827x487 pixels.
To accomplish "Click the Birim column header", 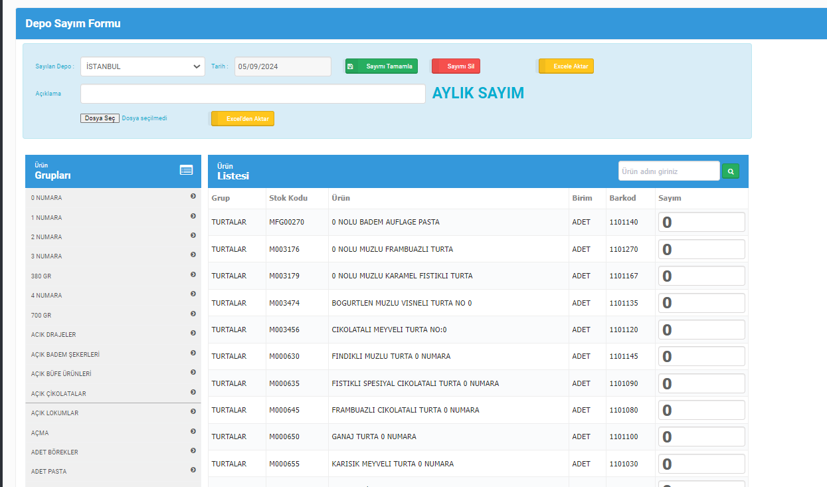I will [582, 198].
